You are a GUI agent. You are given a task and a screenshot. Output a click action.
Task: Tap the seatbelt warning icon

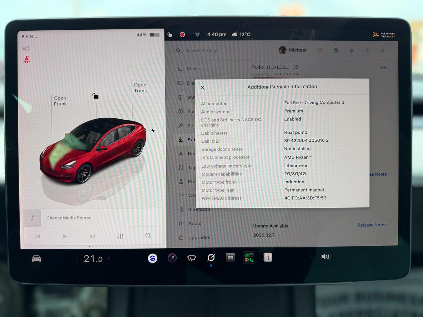pyautogui.click(x=27, y=59)
